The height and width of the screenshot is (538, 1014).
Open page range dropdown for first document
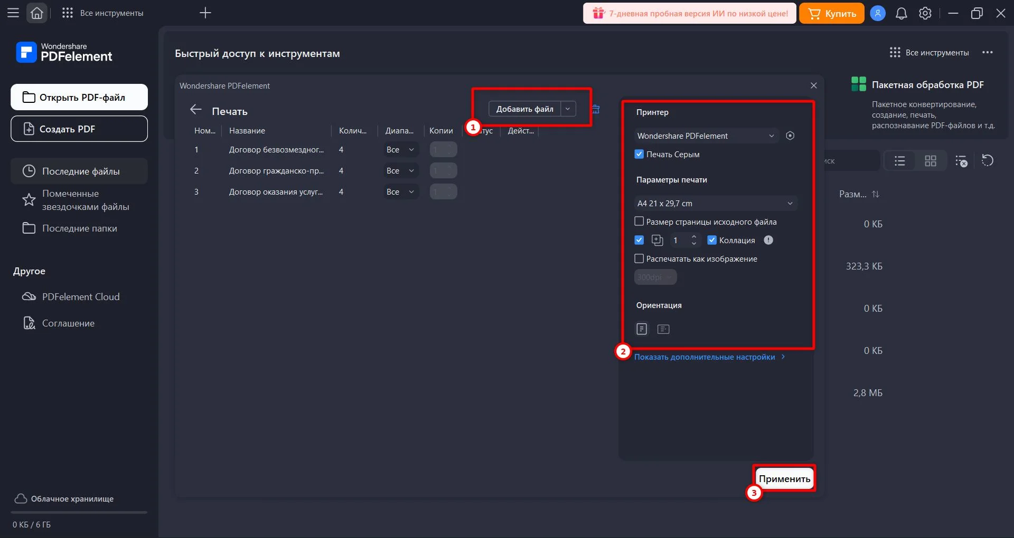pos(400,150)
